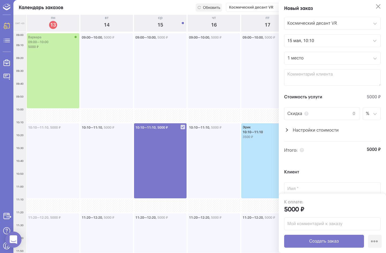
Task: Open the 15 мая, 10:10 date dropdown
Action: pyautogui.click(x=332, y=41)
